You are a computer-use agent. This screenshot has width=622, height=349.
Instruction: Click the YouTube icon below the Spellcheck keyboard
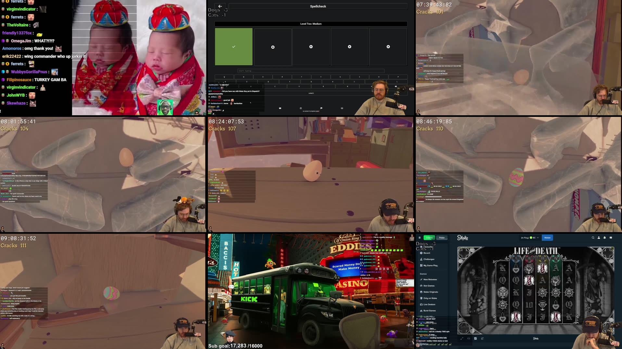280,108
